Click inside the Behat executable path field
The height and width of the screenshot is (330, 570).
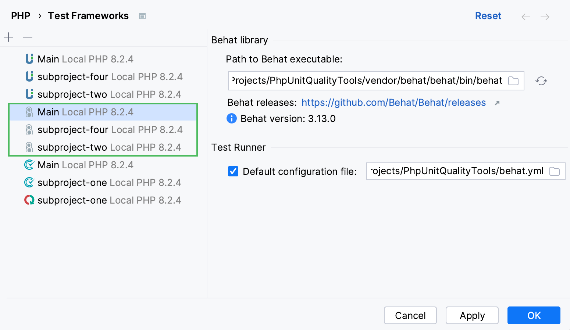368,80
